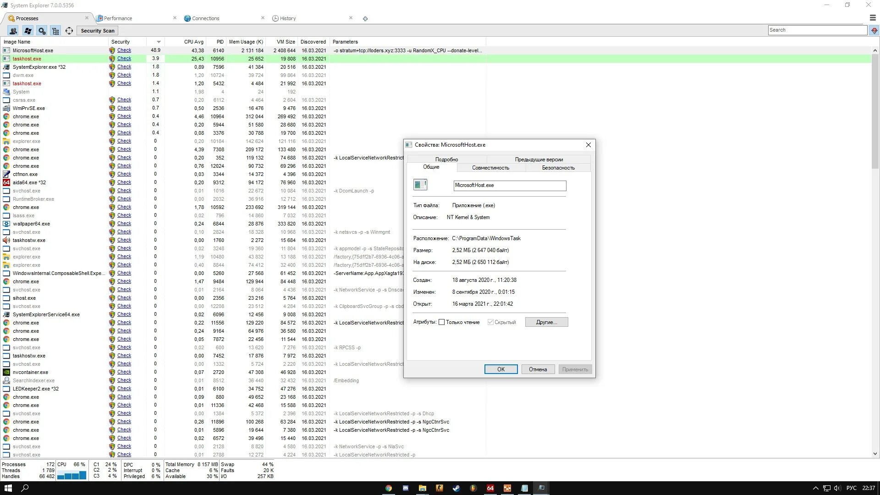
Task: Toggle the show users' processes toolbar icon
Action: (x=13, y=31)
